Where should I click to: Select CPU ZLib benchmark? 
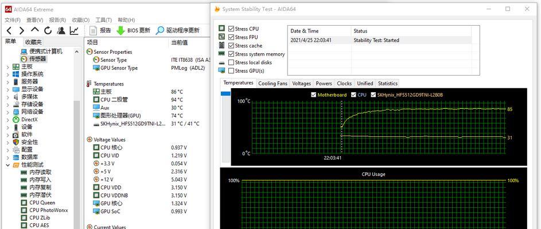(36, 218)
